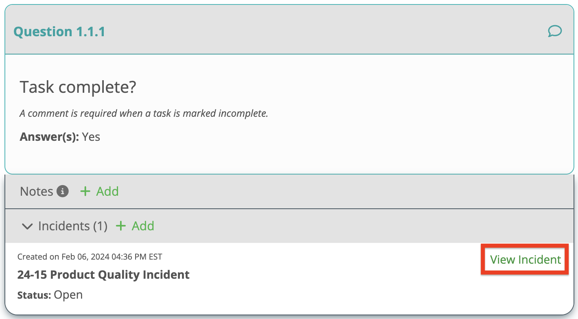Click the Status: Open text
Image resolution: width=578 pixels, height=319 pixels.
point(50,295)
